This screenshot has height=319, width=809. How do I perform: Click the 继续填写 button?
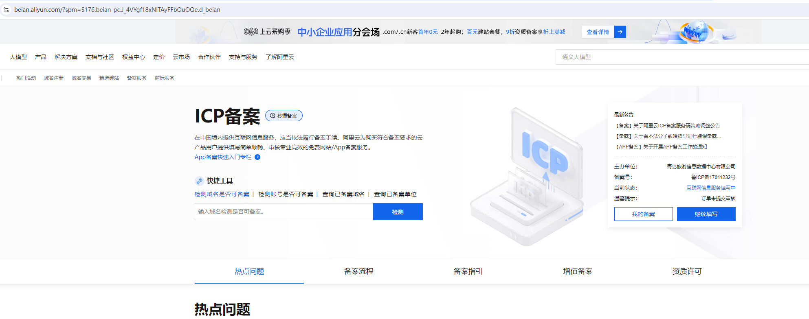(706, 214)
